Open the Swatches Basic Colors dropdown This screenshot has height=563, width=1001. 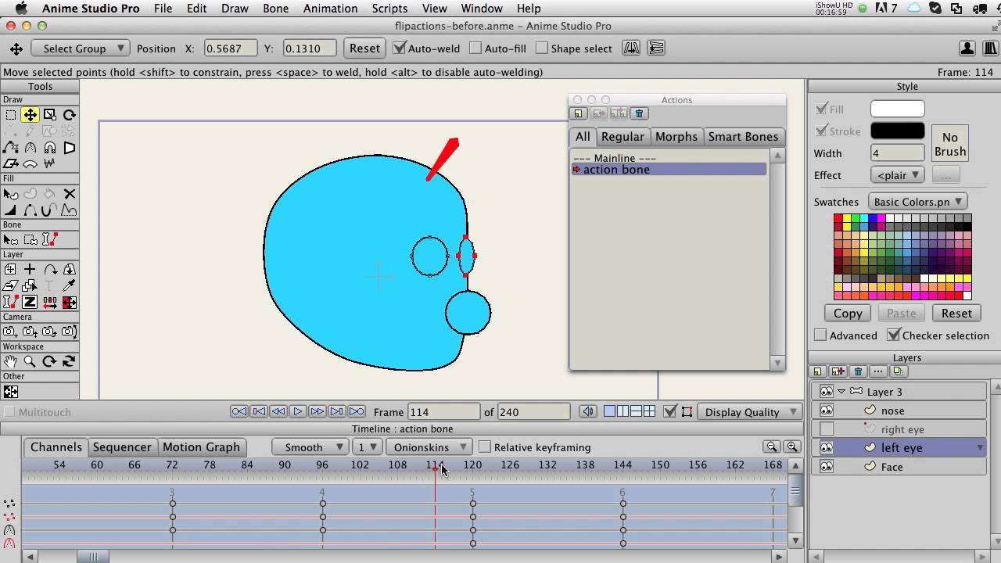[918, 202]
